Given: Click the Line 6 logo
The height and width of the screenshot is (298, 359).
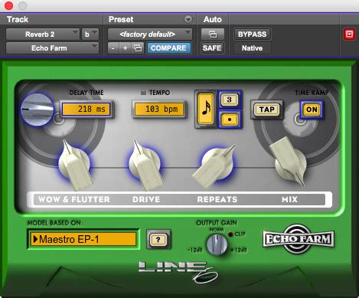Looking at the screenshot, I should pos(178,272).
